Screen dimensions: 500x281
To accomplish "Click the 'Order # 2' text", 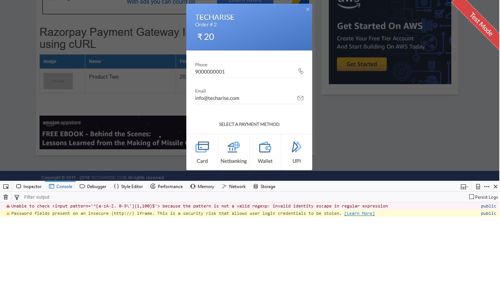I will click(206, 25).
